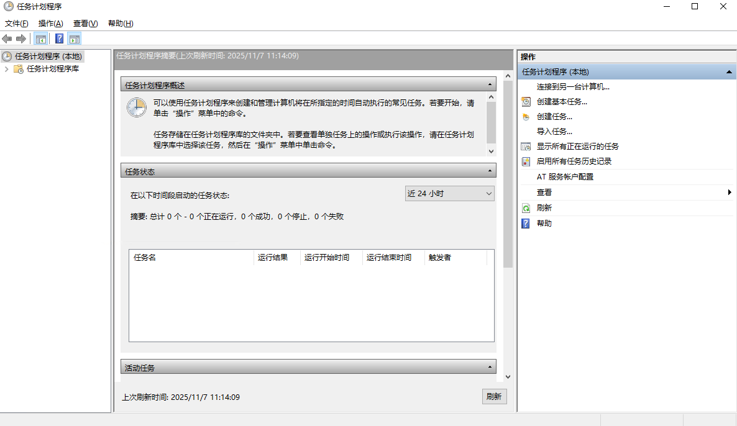Image resolution: width=737 pixels, height=426 pixels.
Task: Click the 任务名 column header
Action: (191, 257)
